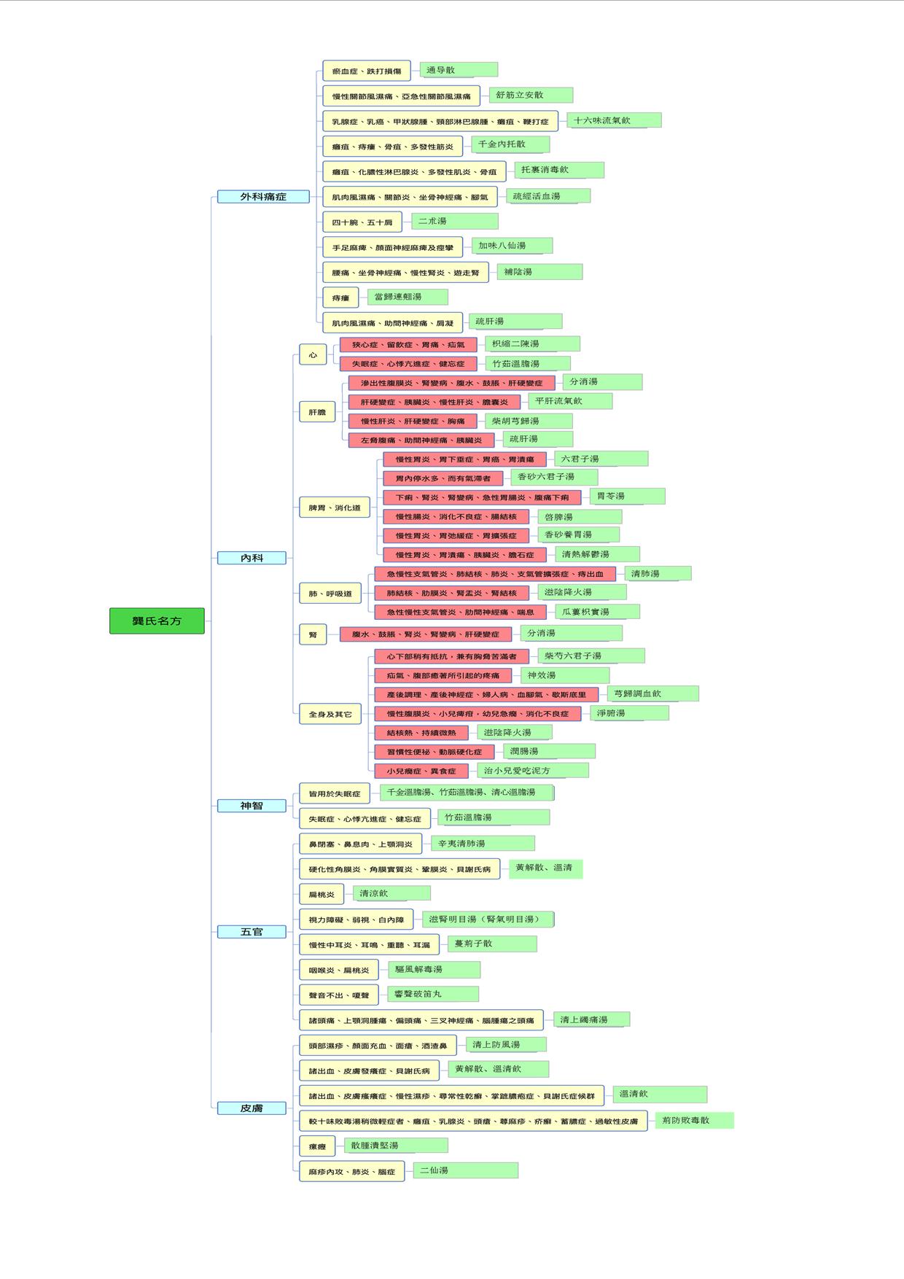Screen dimensions: 904x1279
Task: Select the 香砂養胃湯 formula node
Action: tap(579, 534)
